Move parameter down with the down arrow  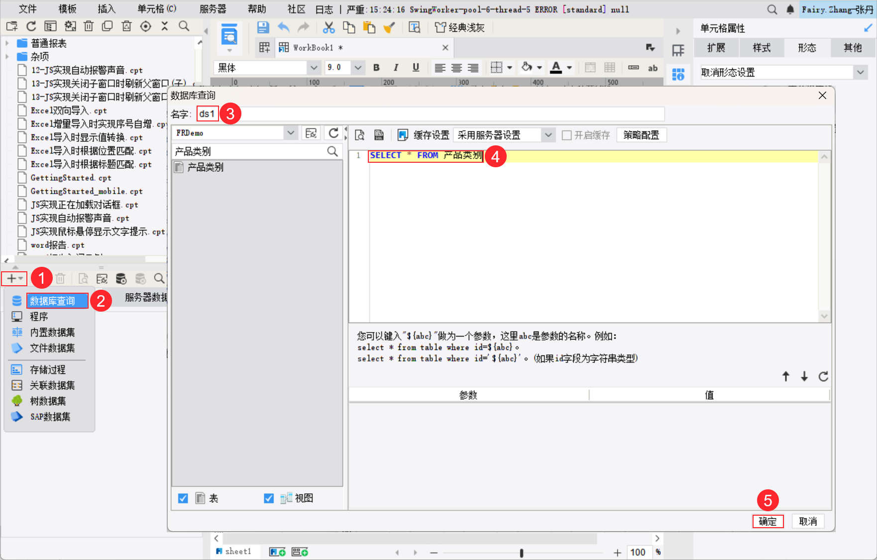804,376
